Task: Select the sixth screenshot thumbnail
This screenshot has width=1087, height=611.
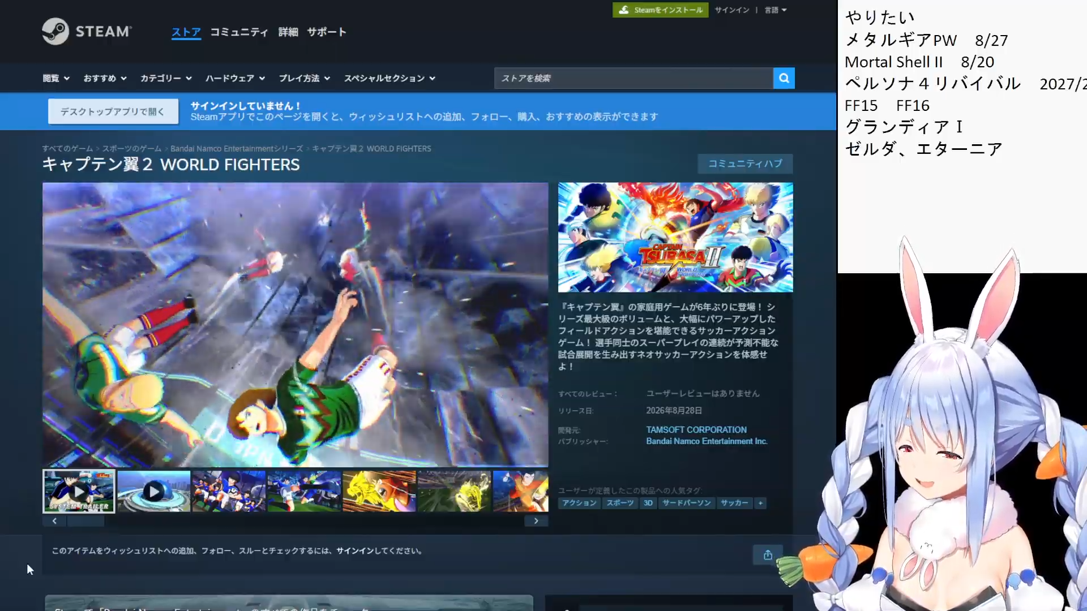Action: [454, 491]
